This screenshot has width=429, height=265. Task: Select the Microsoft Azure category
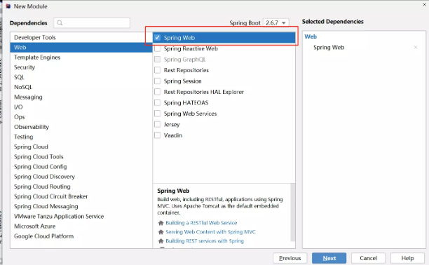point(81,226)
